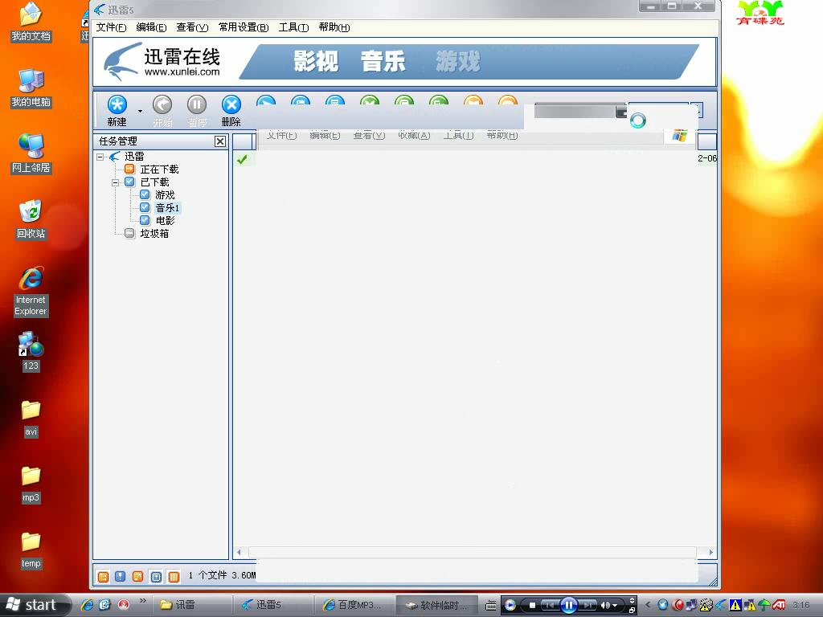Click the first orange grid status bar icon
823x617 pixels.
pos(104,577)
